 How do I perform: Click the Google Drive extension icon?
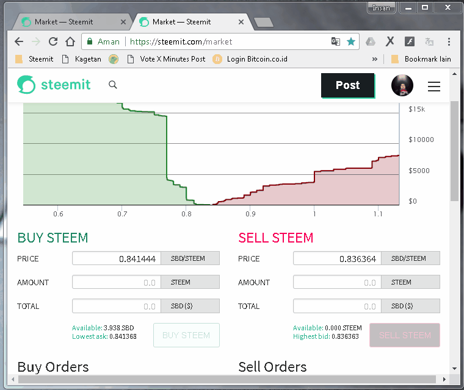click(x=371, y=41)
